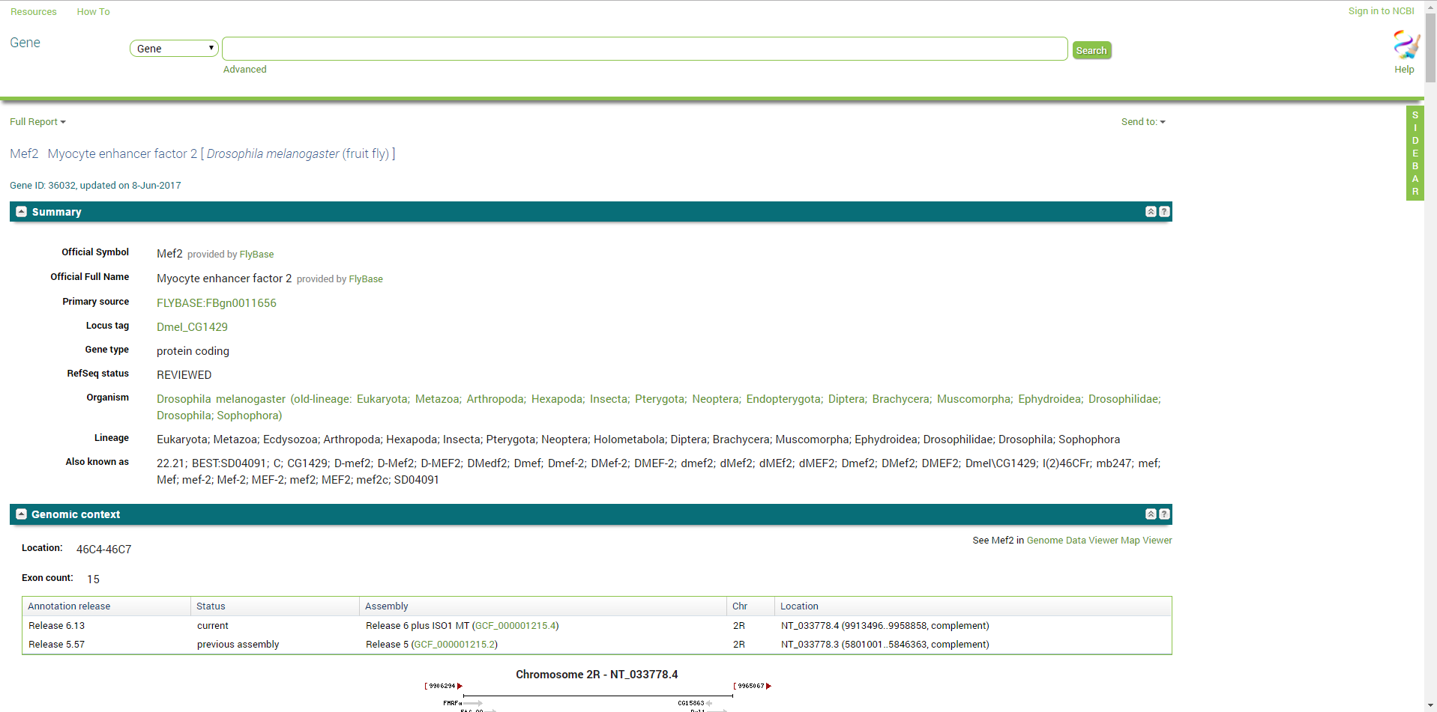This screenshot has width=1437, height=712.
Task: Go to the Gene database home link
Action: point(25,43)
